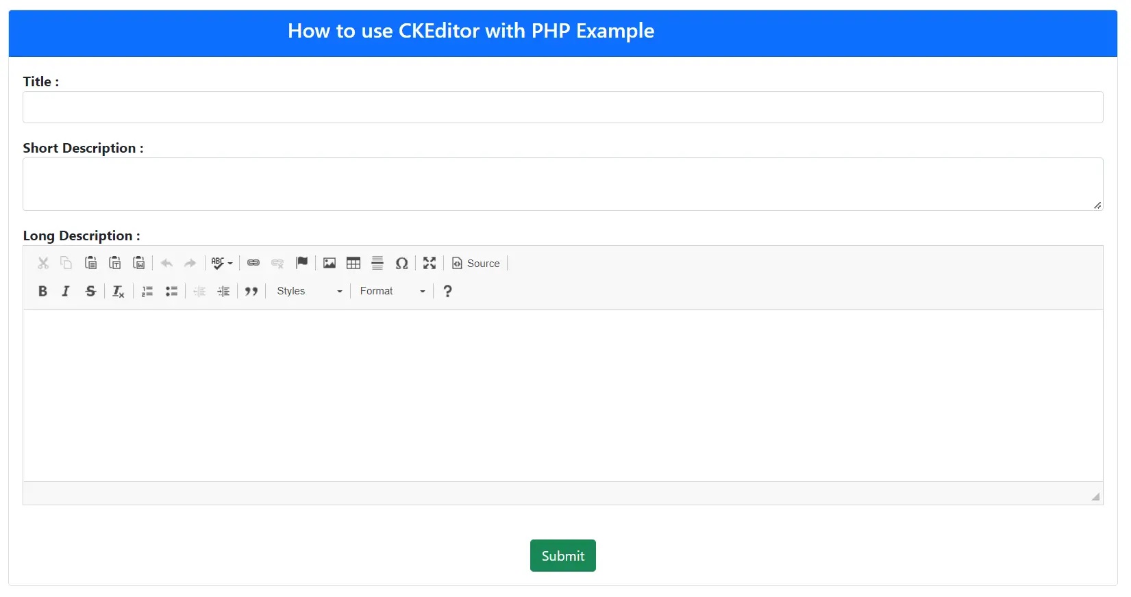Viewport: 1131px width, 597px height.
Task: Switch editor to Source mode
Action: pyautogui.click(x=476, y=263)
